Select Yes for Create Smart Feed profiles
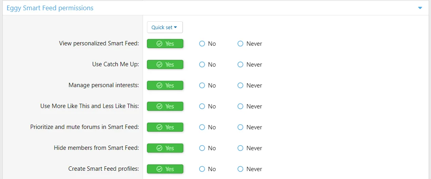 165,169
